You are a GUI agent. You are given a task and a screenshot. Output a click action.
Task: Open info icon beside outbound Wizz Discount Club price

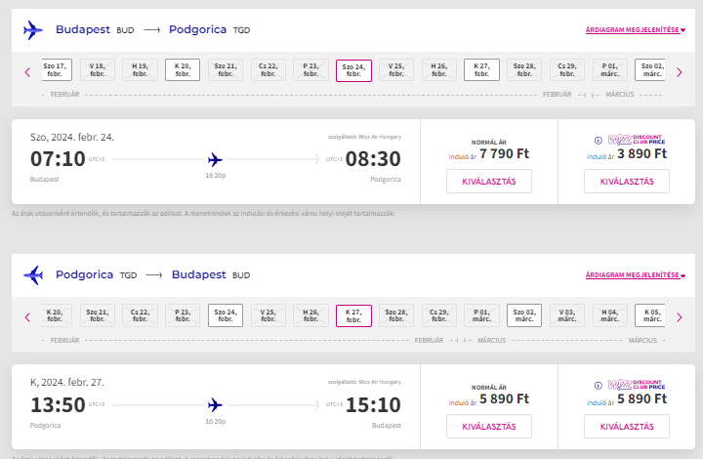coord(599,141)
